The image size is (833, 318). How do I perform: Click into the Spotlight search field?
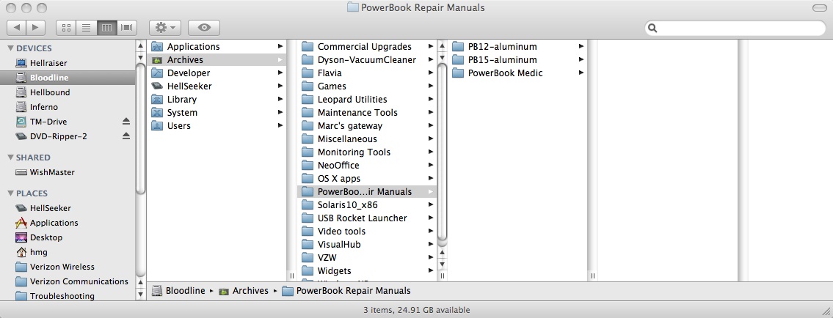(735, 28)
